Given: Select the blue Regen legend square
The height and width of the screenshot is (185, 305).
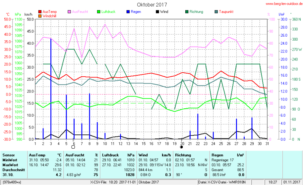Looking at the screenshot, I should (128, 12).
